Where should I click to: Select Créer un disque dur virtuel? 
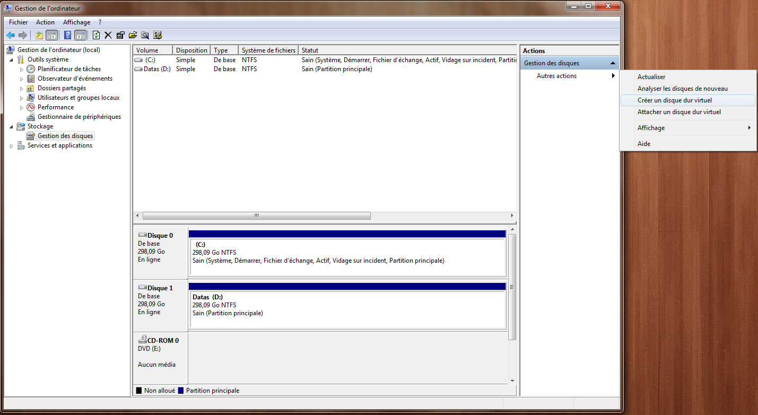tap(674, 100)
